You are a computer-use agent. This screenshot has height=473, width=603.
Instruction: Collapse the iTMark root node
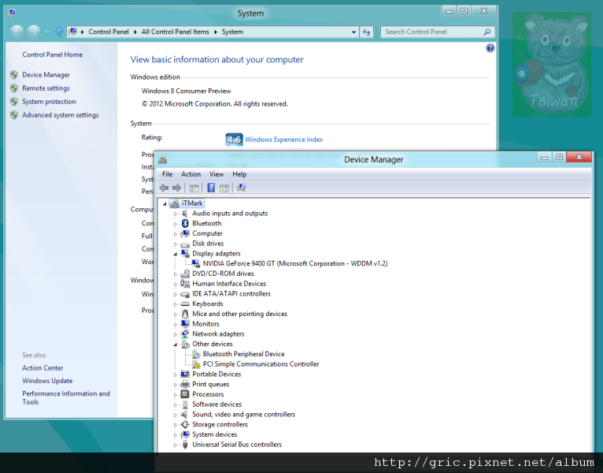point(165,203)
